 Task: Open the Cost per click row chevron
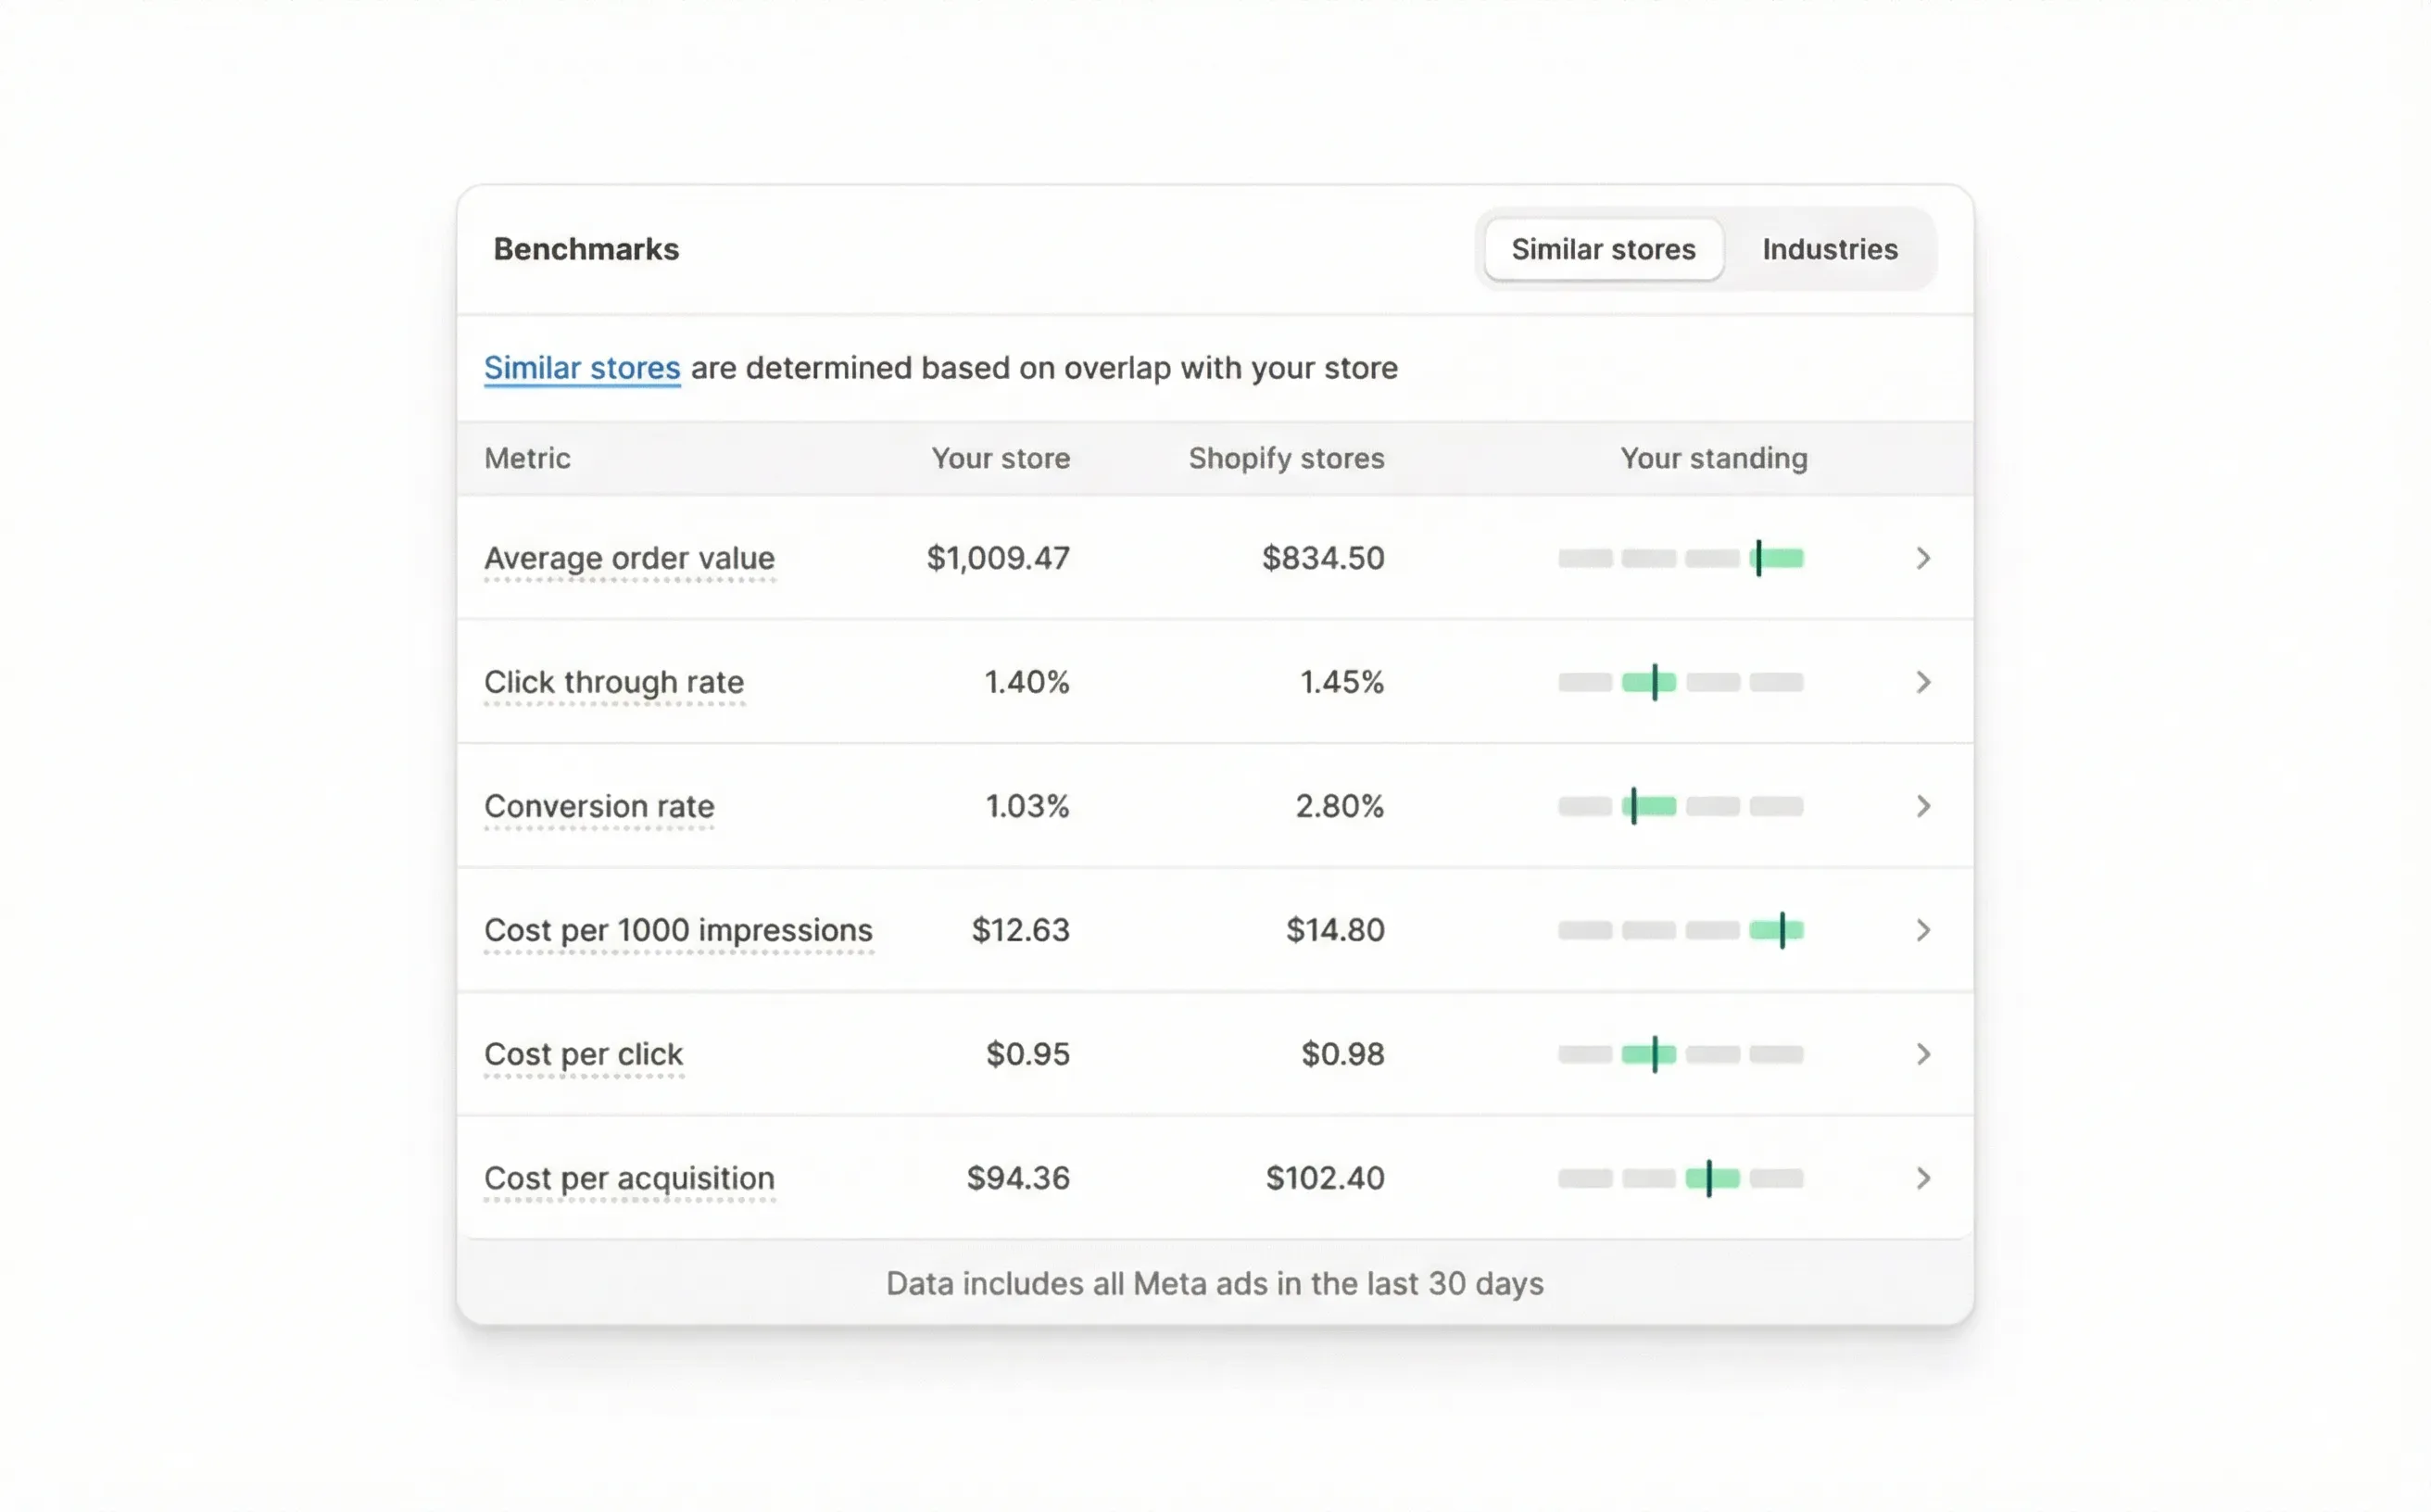pyautogui.click(x=1923, y=1053)
